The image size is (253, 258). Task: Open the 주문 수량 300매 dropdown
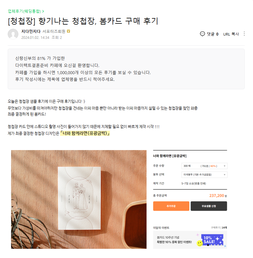point(204,166)
